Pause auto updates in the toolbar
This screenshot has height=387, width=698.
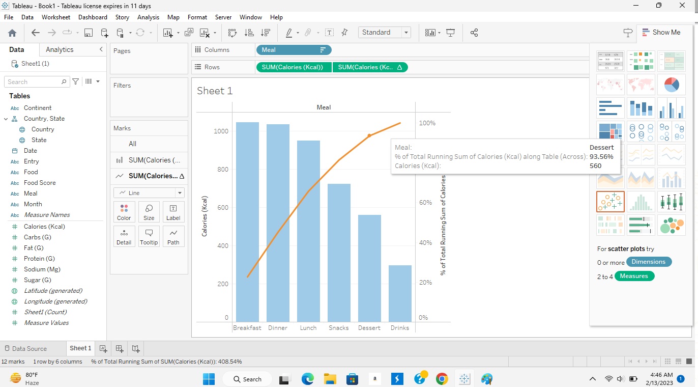(120, 33)
